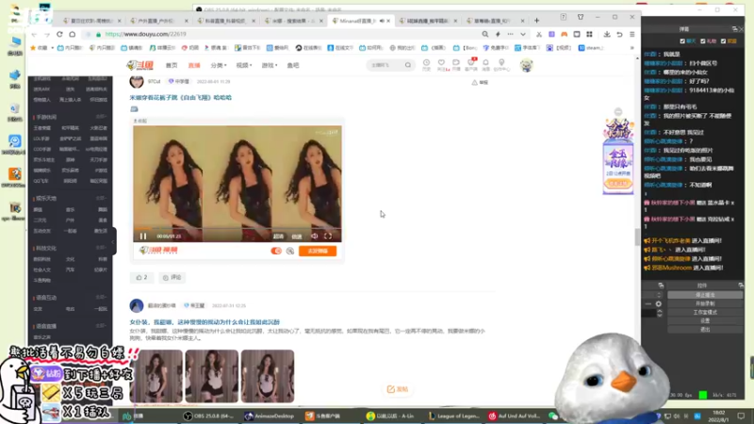The width and height of the screenshot is (754, 424).
Task: Toggle first checkbox in OBS danmaku panel
Action: click(x=682, y=41)
